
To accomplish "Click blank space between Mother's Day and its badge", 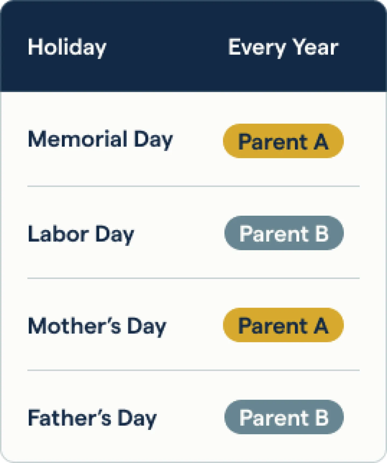I will [x=195, y=325].
